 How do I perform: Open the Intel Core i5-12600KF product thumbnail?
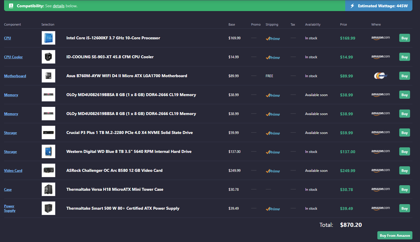click(x=48, y=38)
